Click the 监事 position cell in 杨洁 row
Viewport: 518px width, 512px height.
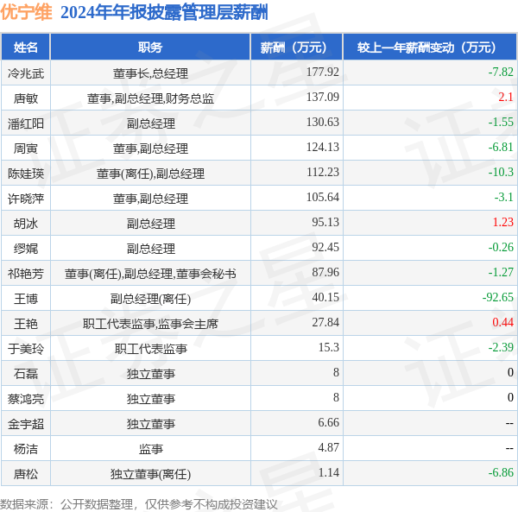pyautogui.click(x=150, y=449)
